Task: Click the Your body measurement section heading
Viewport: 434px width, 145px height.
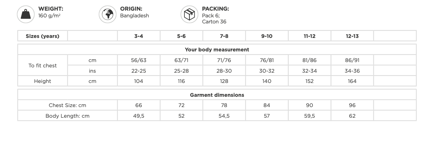Action: tap(217, 50)
